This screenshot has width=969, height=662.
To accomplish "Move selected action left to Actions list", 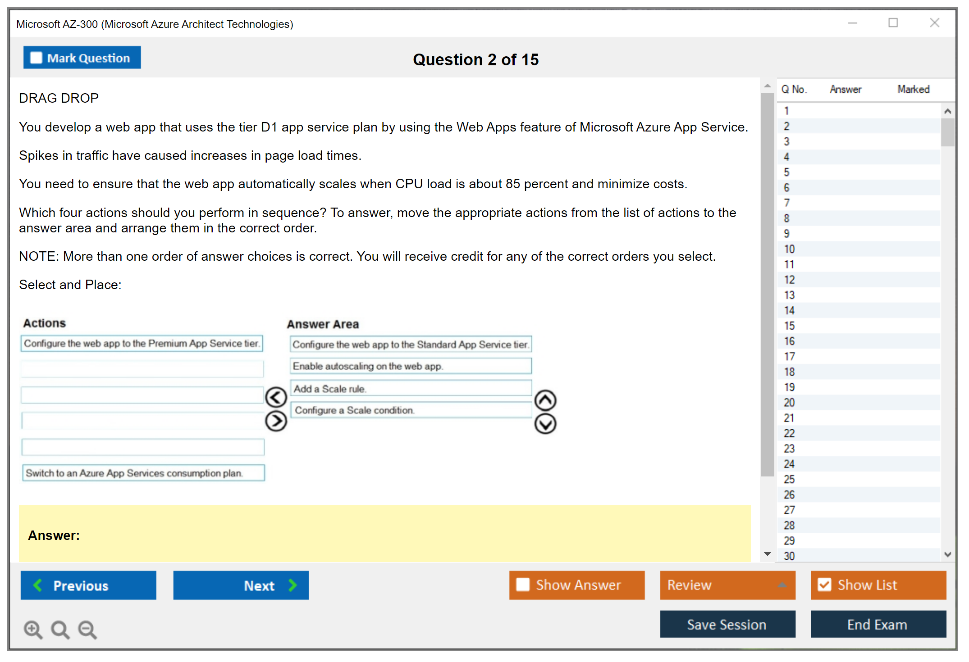I will (x=276, y=397).
